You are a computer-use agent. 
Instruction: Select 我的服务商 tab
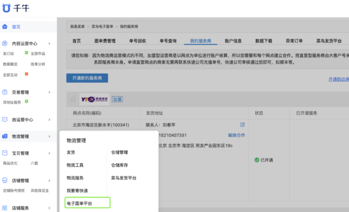click(200, 41)
